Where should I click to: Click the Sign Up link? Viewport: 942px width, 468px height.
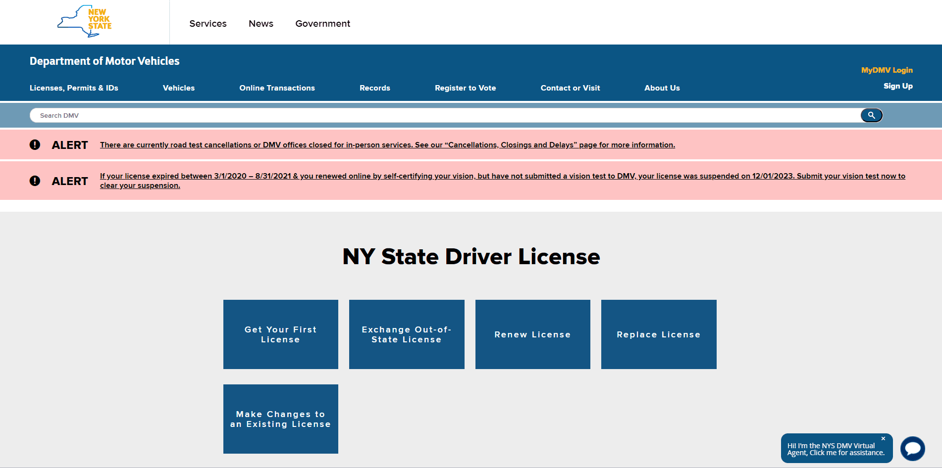pyautogui.click(x=898, y=86)
